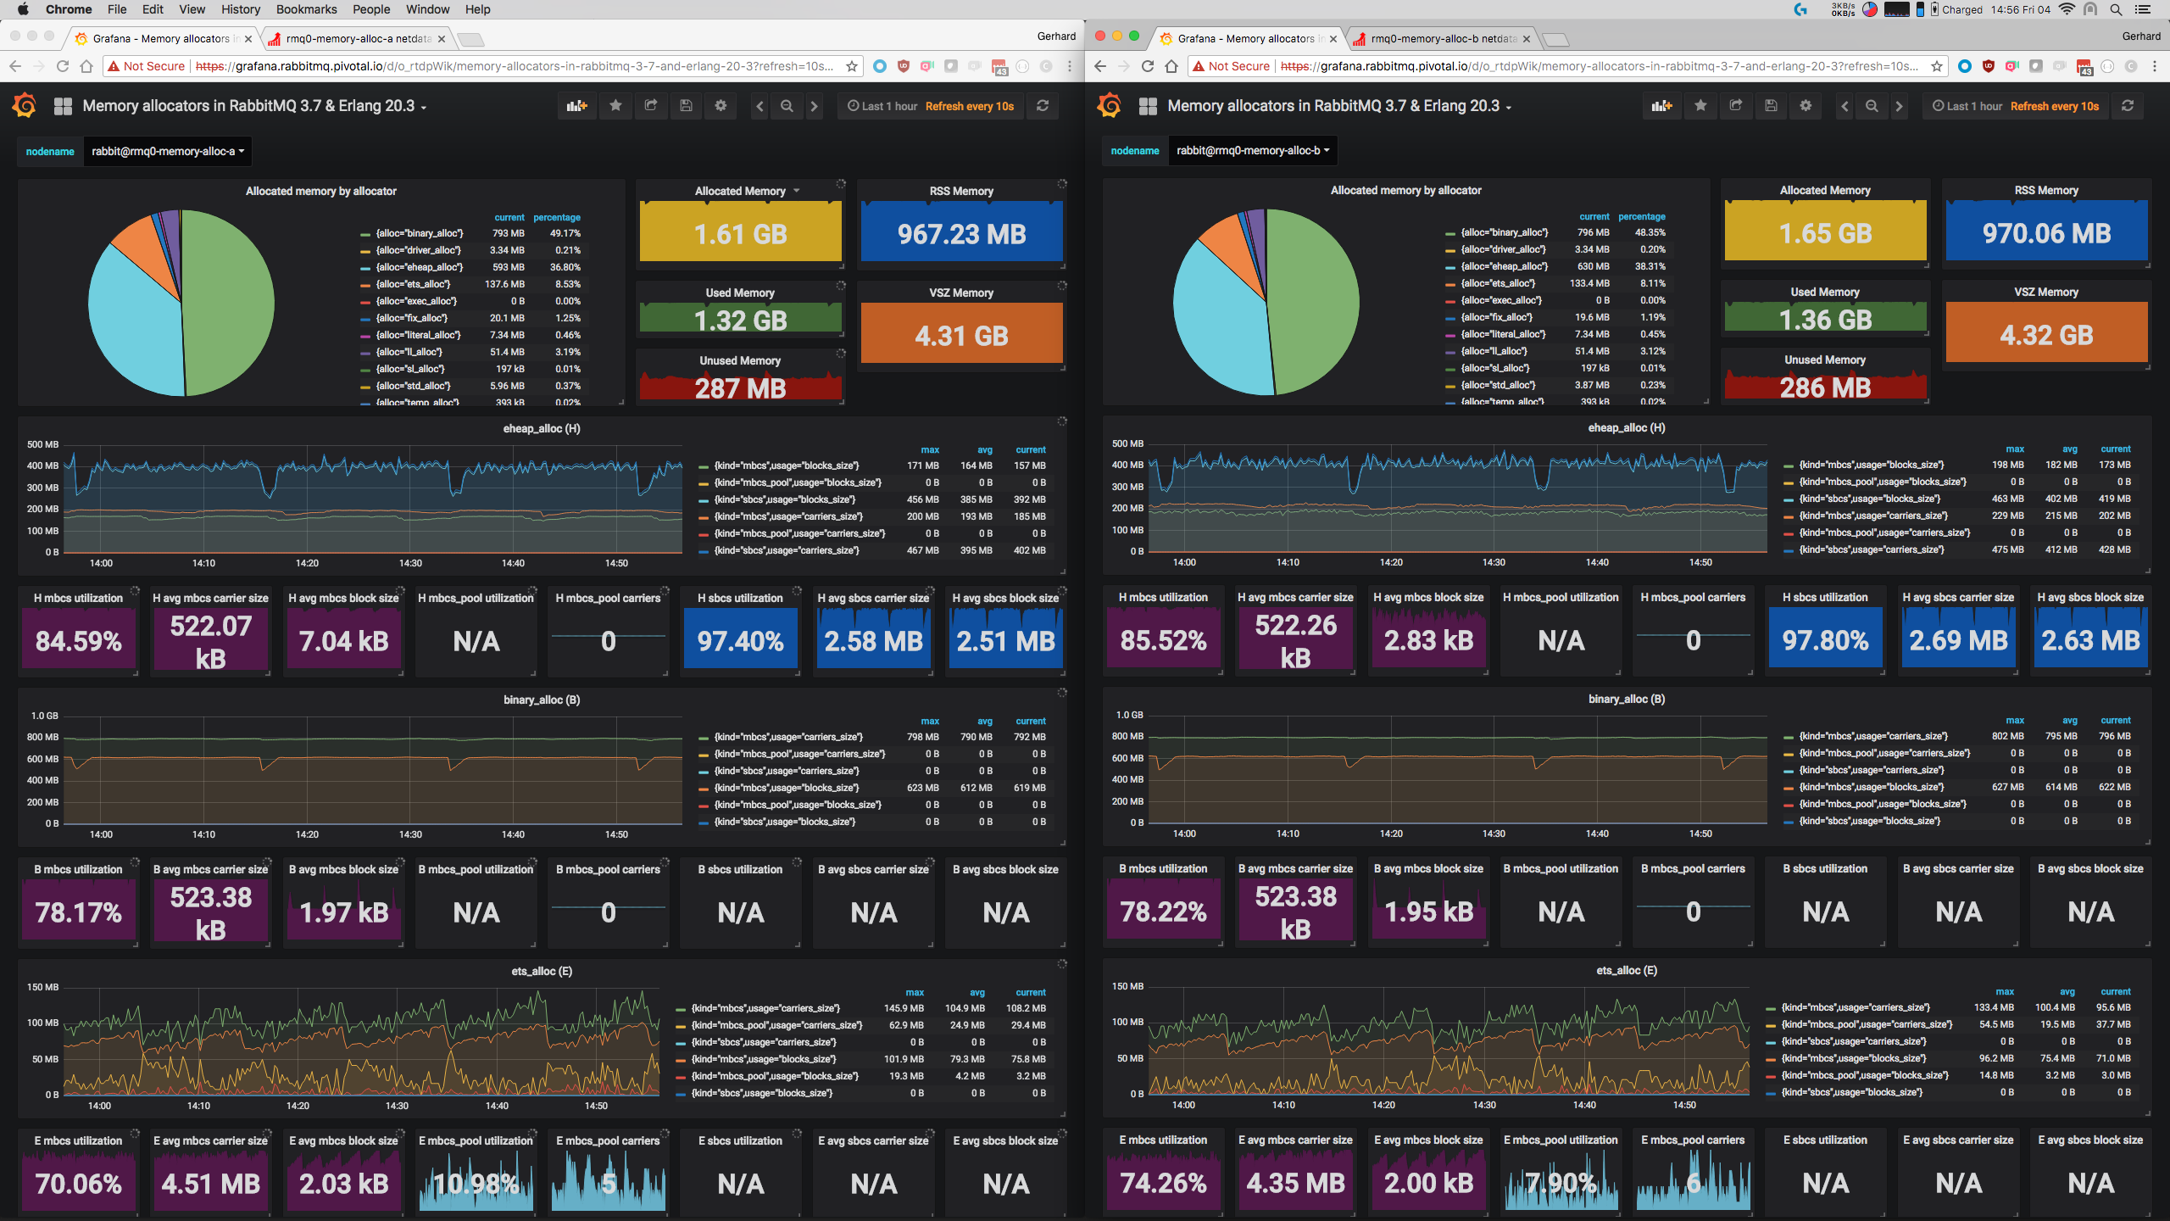Save the left dashboard
2170x1221 pixels.
click(x=686, y=106)
